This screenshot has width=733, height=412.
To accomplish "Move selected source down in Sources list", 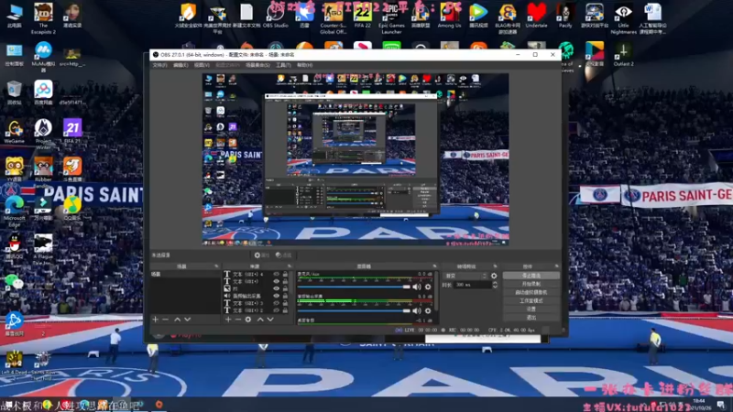I will pyautogui.click(x=270, y=320).
